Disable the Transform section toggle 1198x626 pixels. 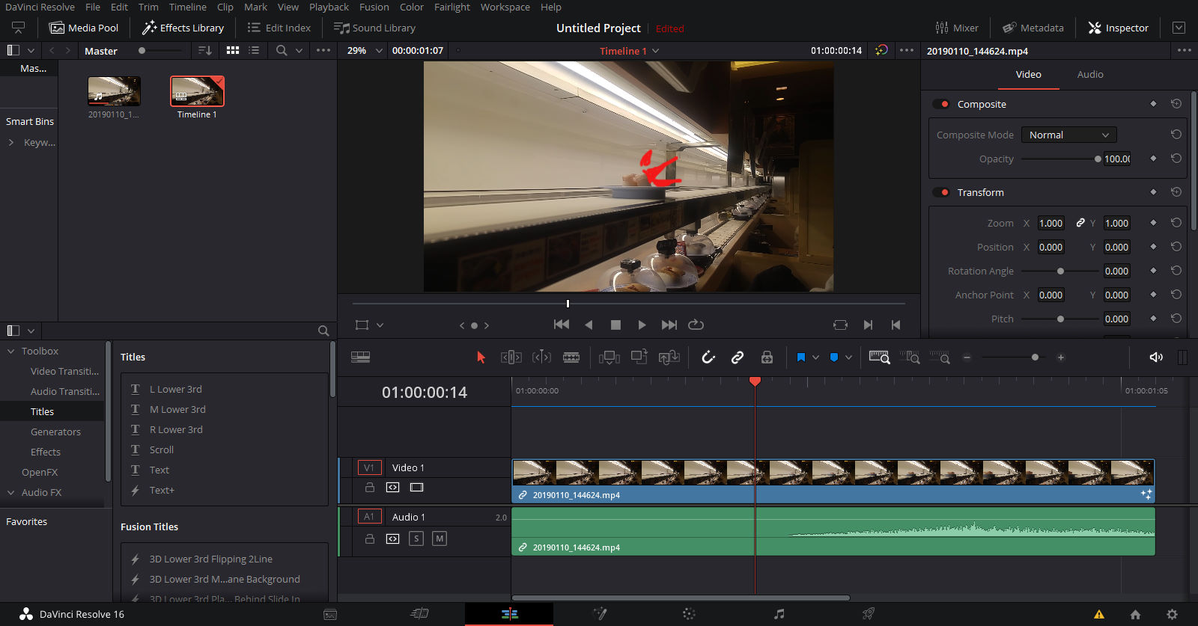(941, 192)
